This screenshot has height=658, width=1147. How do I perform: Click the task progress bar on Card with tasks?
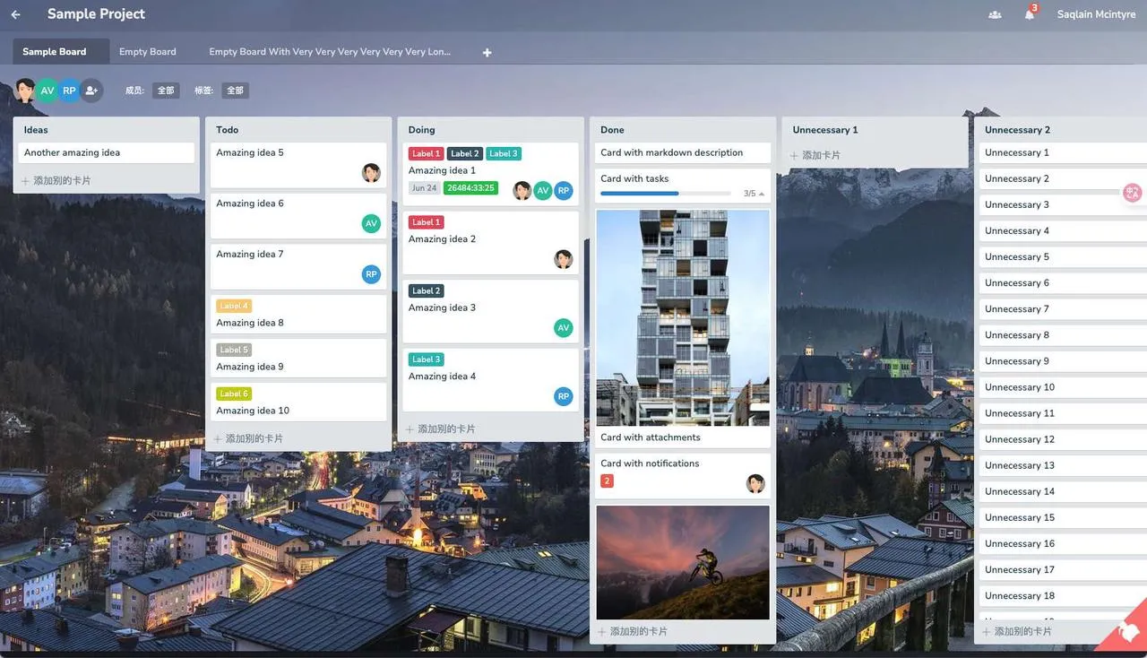(665, 194)
